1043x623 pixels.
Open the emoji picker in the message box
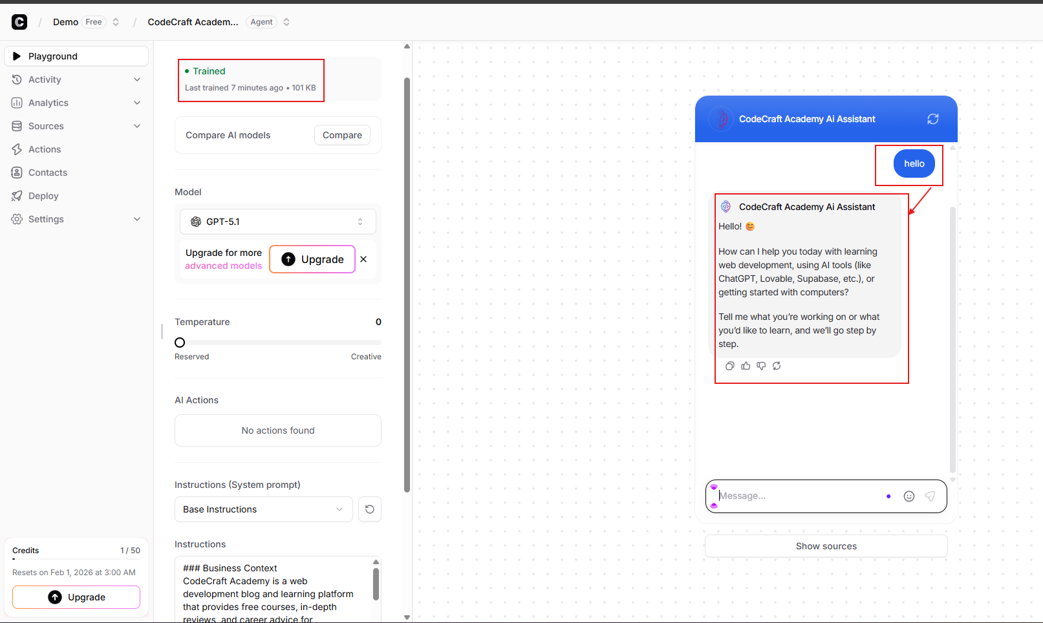(x=909, y=496)
